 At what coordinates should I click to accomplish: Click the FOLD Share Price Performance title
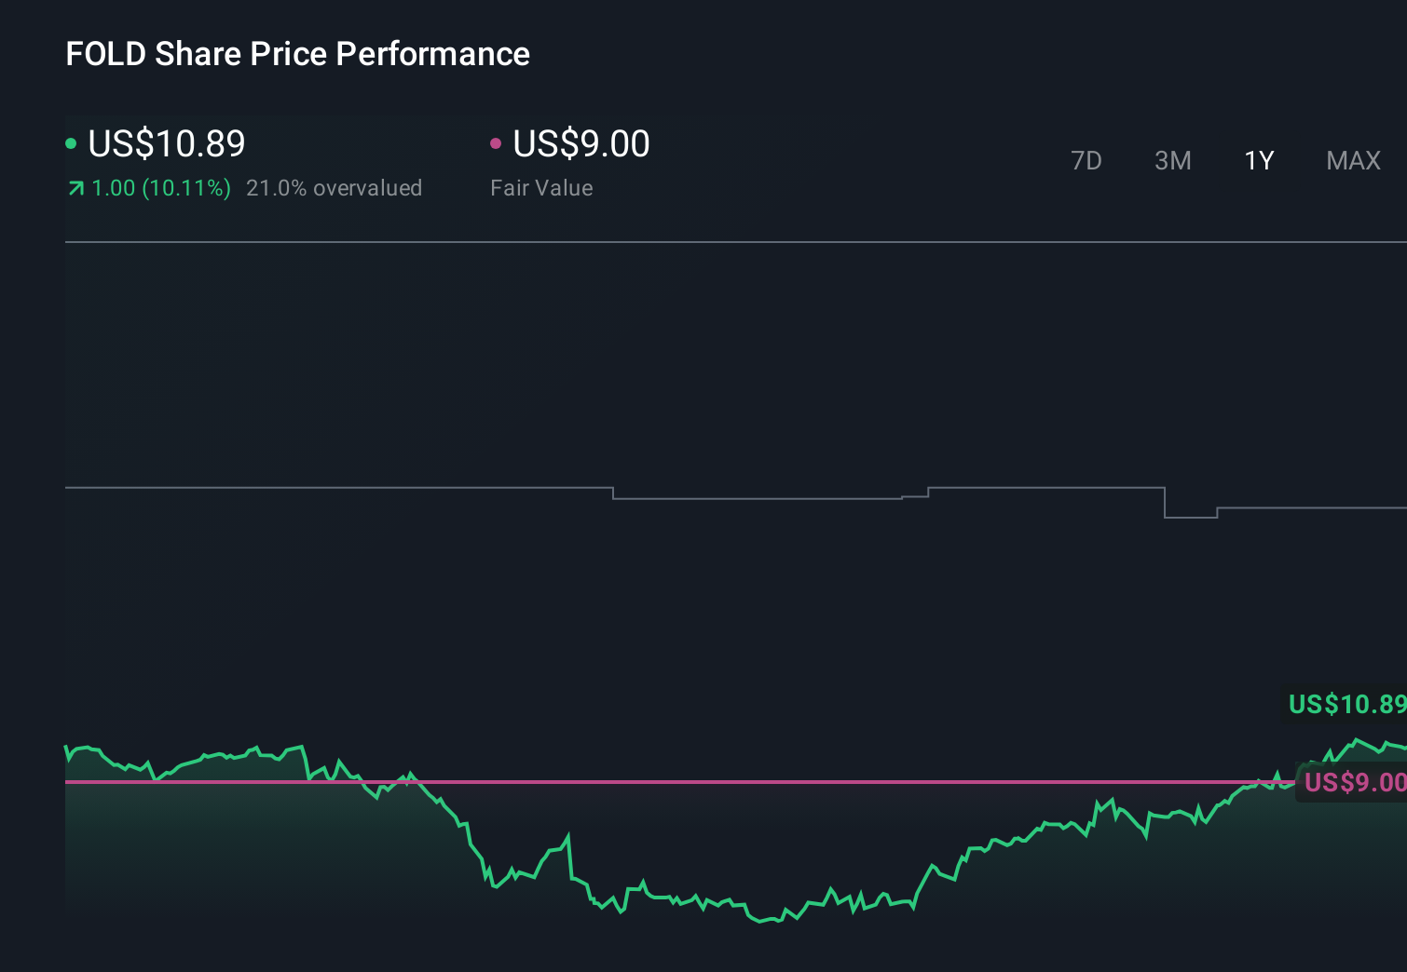[x=297, y=53]
